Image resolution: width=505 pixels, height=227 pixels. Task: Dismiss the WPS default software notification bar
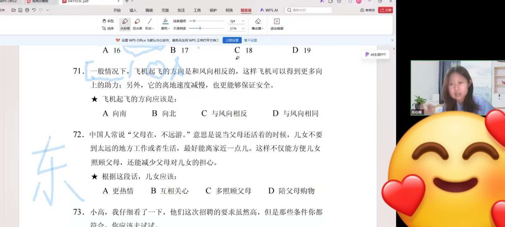pos(392,40)
